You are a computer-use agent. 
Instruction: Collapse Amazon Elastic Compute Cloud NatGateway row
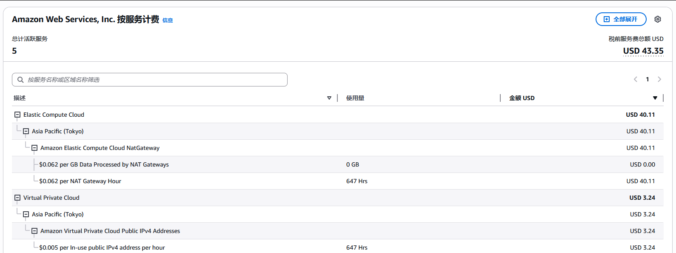(34, 148)
